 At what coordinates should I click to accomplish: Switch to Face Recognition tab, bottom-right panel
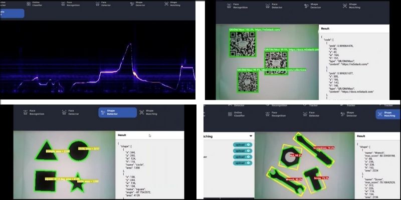[275, 114]
